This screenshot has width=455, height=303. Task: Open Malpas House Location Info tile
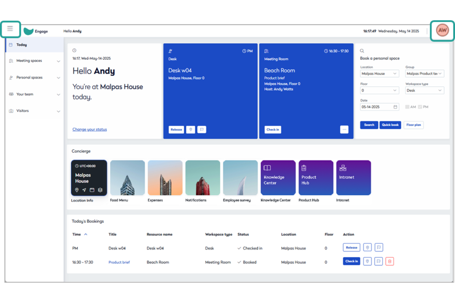pos(89,178)
